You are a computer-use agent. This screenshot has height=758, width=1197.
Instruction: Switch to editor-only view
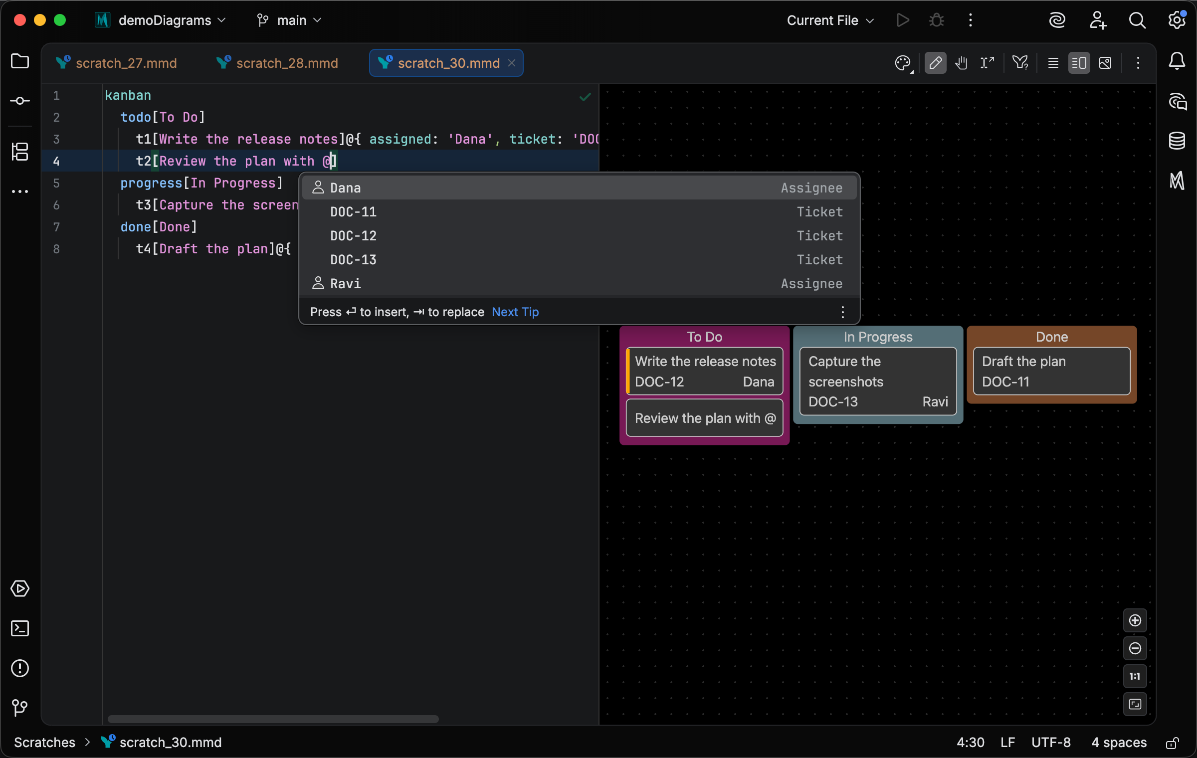(x=1053, y=63)
